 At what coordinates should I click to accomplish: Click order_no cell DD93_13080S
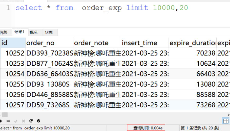49,84
